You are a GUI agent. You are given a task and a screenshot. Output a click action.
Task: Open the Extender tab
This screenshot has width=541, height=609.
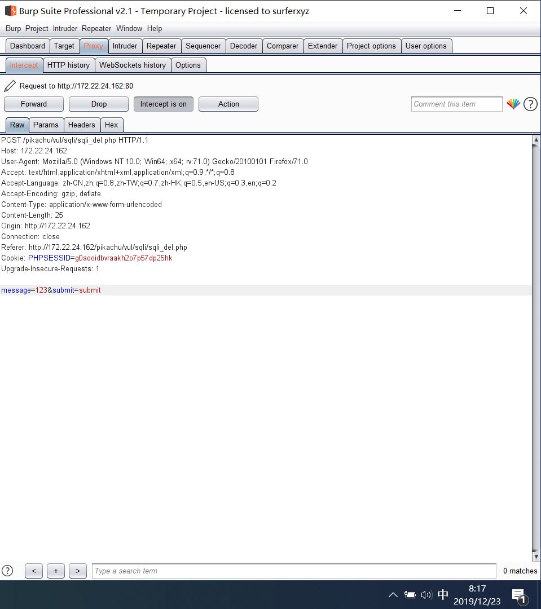tap(323, 46)
